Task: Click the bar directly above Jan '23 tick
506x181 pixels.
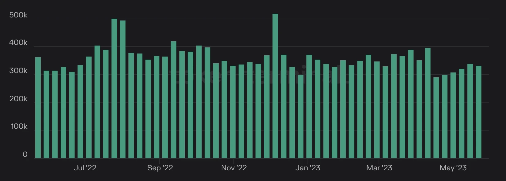Action: [309, 106]
